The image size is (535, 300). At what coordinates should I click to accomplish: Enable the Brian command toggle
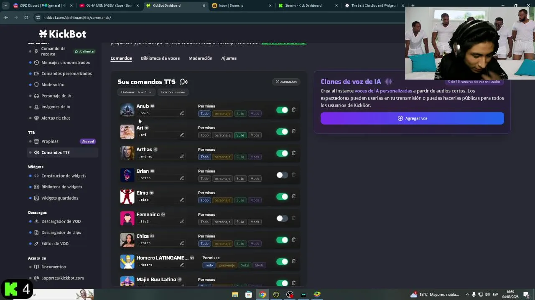pos(282,175)
